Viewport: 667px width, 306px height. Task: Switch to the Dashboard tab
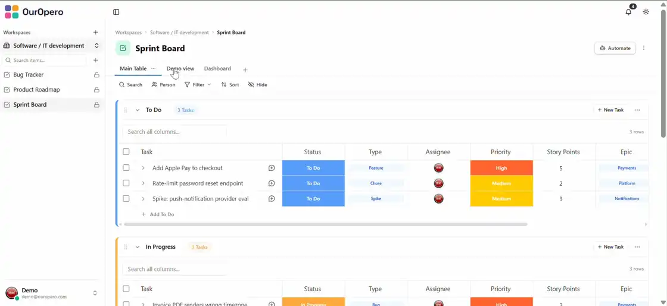tap(217, 68)
